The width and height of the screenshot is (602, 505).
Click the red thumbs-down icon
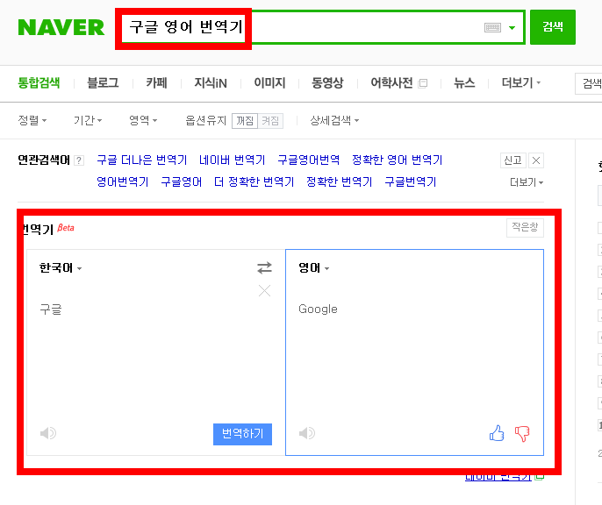[522, 434]
